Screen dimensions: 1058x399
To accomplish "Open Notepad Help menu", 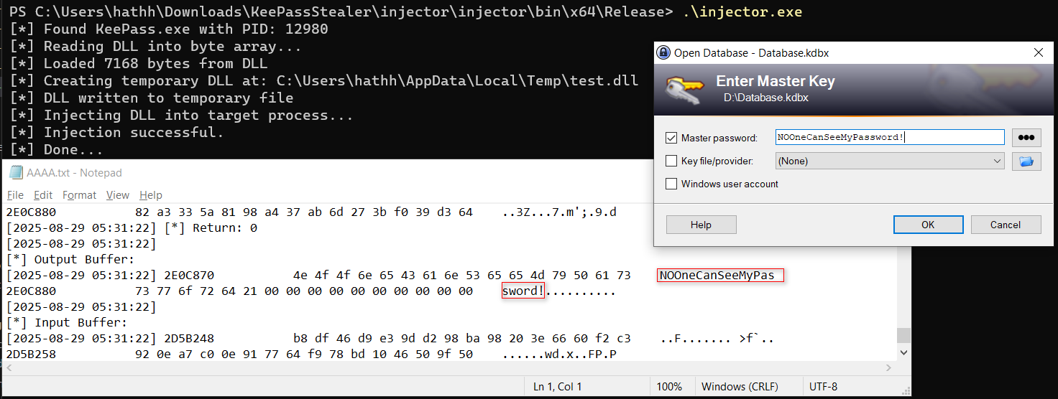I will point(151,195).
